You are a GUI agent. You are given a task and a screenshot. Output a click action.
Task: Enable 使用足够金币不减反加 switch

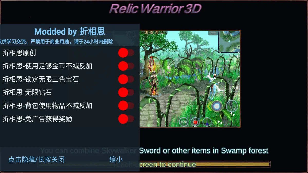click(x=126, y=66)
